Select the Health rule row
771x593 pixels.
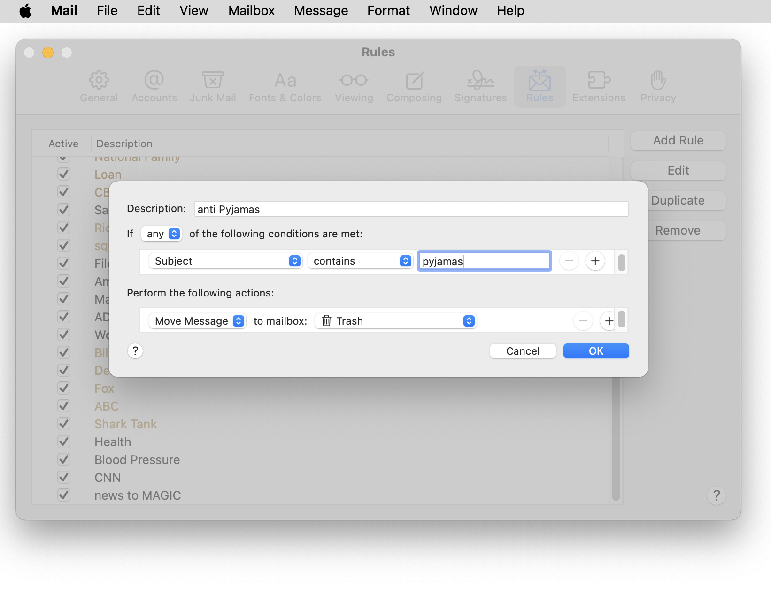tap(321, 441)
